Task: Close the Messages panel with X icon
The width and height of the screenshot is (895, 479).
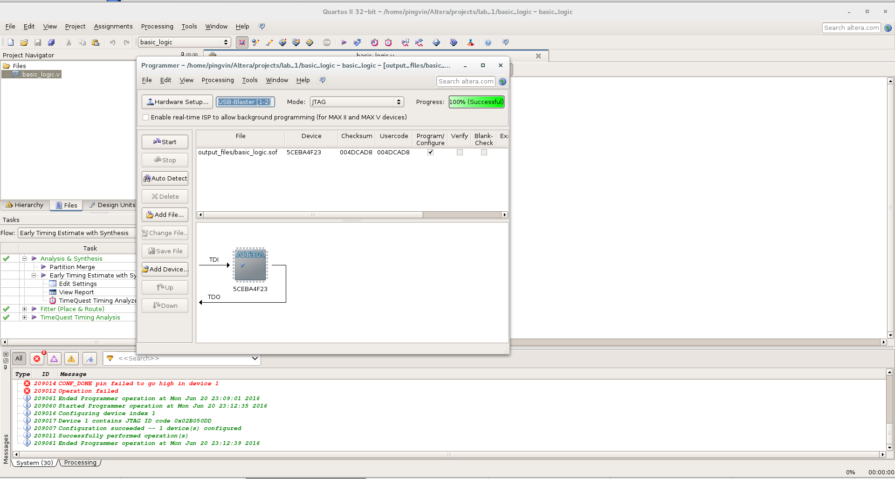Action: pyautogui.click(x=6, y=354)
